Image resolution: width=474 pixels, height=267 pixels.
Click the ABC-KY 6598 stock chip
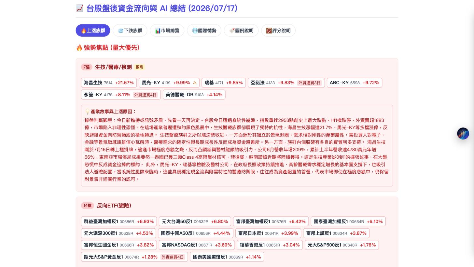pyautogui.click(x=354, y=83)
